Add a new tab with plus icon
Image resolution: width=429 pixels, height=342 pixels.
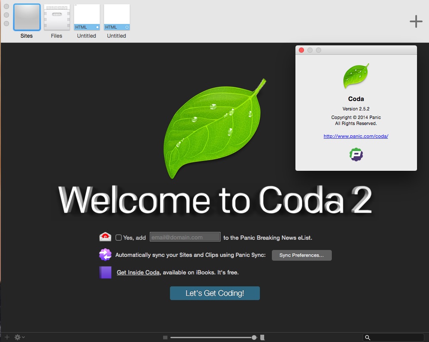pos(416,21)
